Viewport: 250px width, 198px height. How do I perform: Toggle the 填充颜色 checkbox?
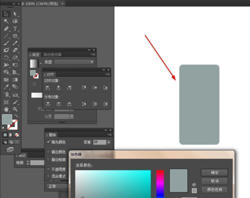click(x=48, y=142)
